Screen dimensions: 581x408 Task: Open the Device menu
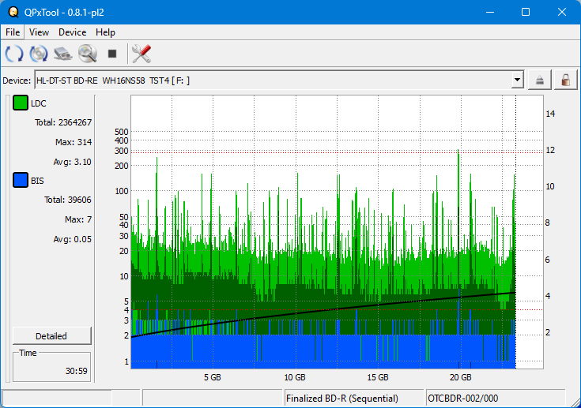(72, 32)
